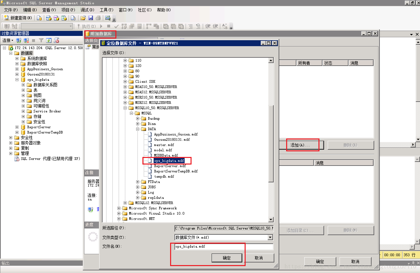
Task: Expand the 数据库快照 node
Action: point(17,64)
